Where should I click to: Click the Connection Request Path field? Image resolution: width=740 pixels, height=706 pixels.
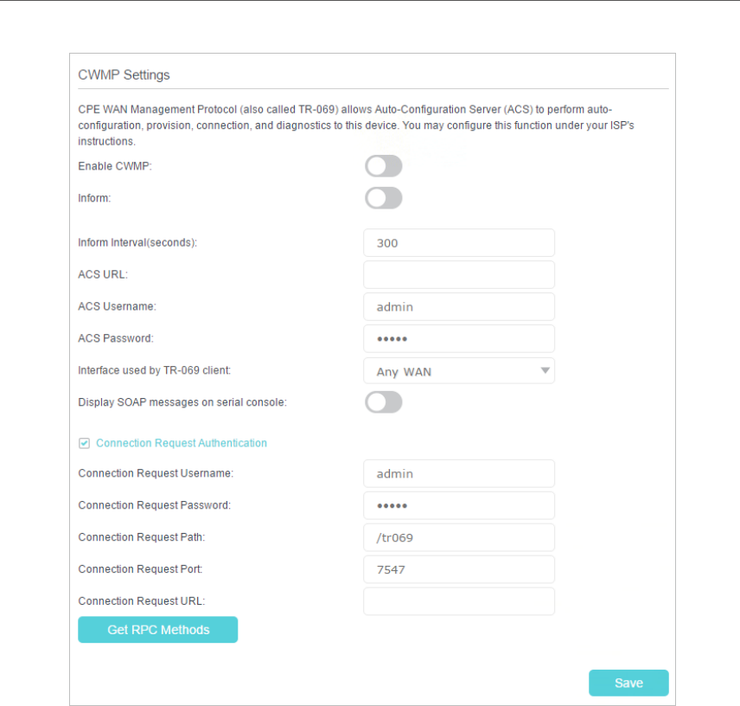pyautogui.click(x=458, y=537)
